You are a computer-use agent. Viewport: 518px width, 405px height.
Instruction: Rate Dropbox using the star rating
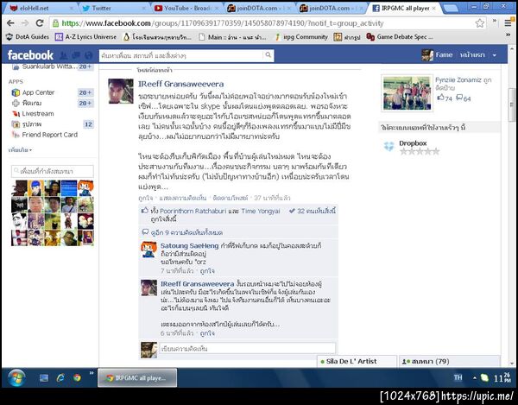420,152
